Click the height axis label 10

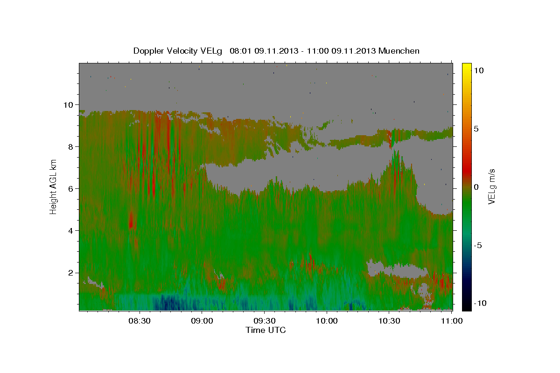pos(70,105)
